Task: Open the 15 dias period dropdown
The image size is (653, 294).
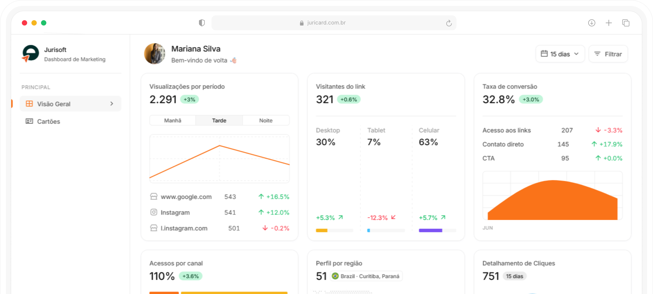Action: [560, 54]
